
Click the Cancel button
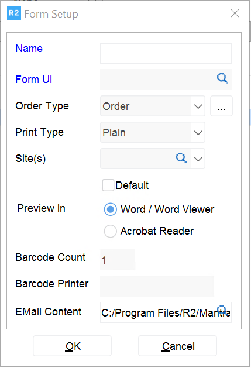[x=177, y=346]
